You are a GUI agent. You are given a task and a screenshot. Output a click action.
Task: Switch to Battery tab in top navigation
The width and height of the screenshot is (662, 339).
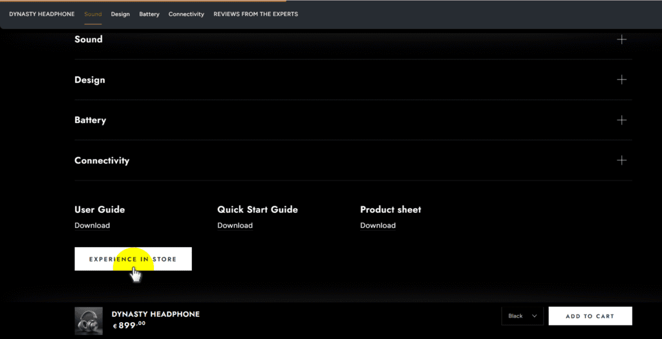tap(149, 14)
